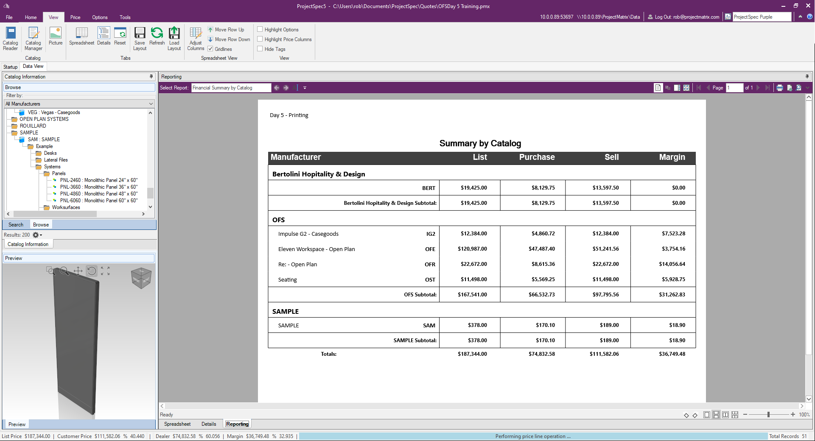
Task: Click the Picture ribbon icon
Action: [x=56, y=36]
